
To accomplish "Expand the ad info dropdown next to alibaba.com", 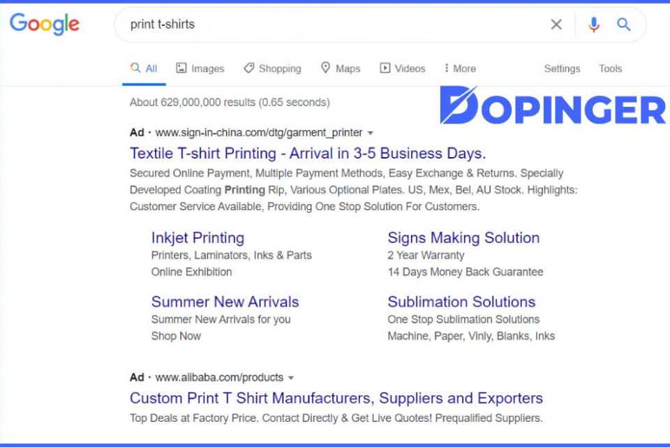I will 291,377.
